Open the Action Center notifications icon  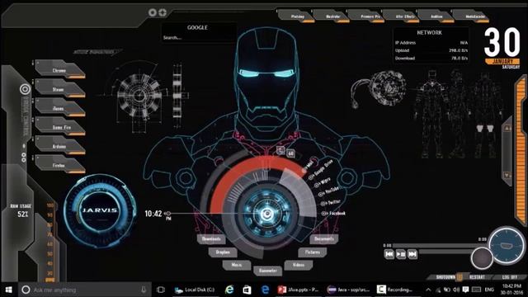pyautogui.click(x=465, y=290)
